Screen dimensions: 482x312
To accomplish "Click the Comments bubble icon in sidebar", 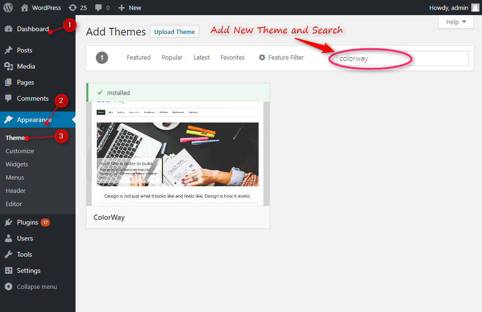I will point(8,98).
